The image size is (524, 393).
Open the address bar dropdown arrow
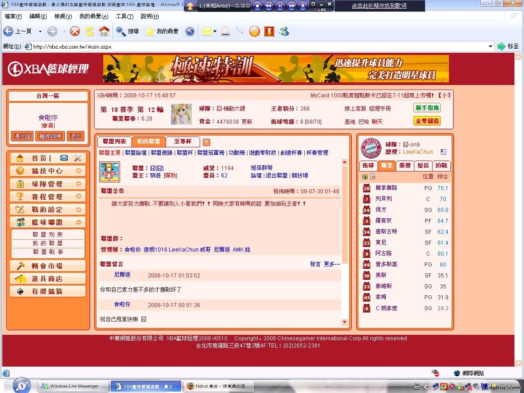[x=490, y=46]
